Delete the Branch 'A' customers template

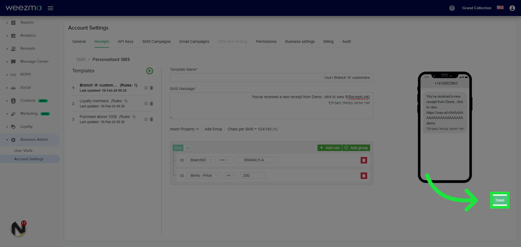[151, 88]
